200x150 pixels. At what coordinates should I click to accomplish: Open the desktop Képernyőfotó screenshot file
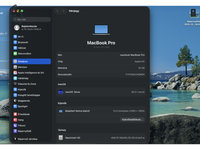coord(194,13)
